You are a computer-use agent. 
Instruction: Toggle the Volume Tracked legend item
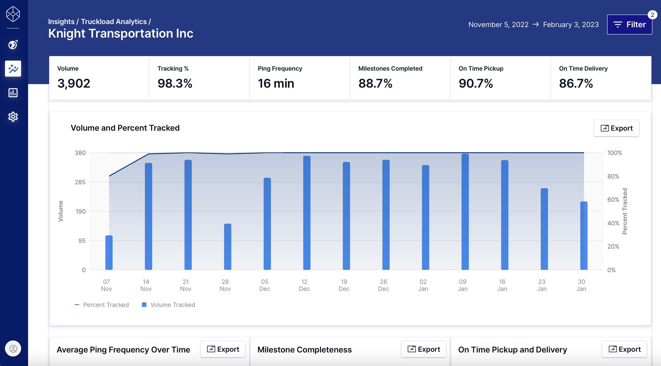(x=168, y=305)
